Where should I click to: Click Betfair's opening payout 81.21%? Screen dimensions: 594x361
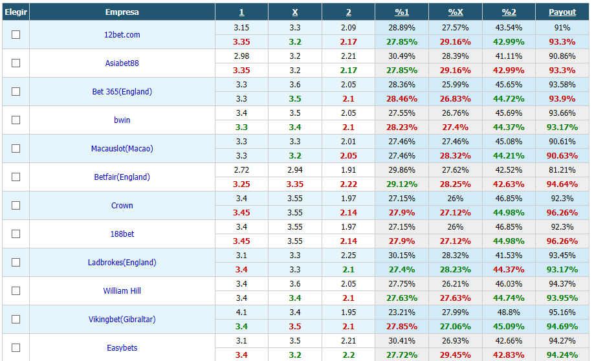pyautogui.click(x=562, y=170)
